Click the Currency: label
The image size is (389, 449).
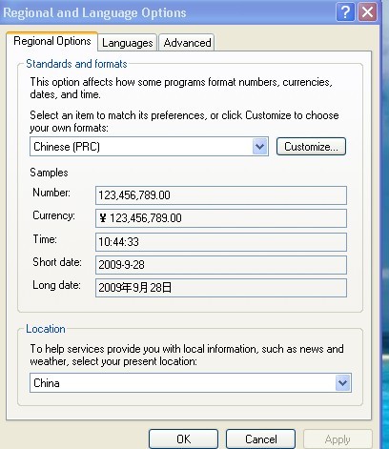click(53, 215)
